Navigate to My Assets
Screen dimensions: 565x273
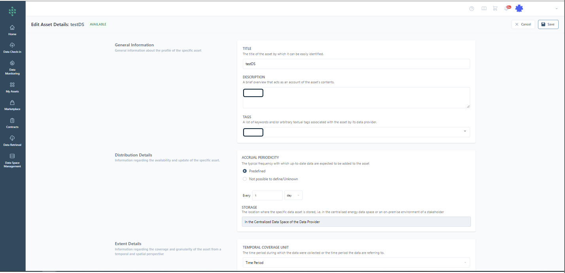tap(12, 87)
